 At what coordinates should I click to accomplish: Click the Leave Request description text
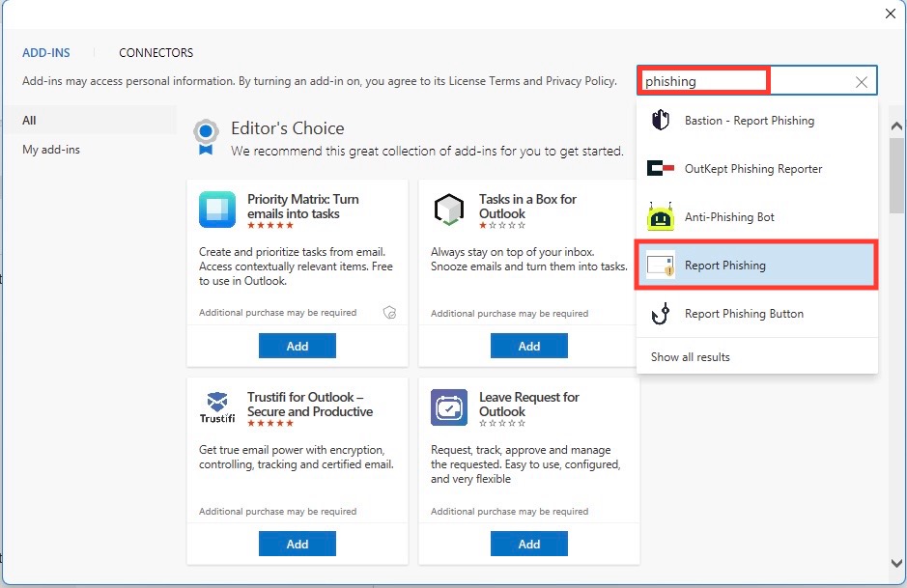tap(525, 464)
